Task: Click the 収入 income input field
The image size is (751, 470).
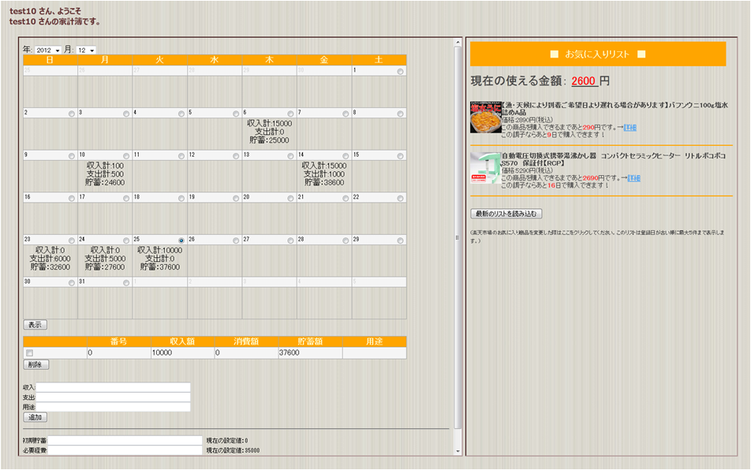Action: point(114,387)
